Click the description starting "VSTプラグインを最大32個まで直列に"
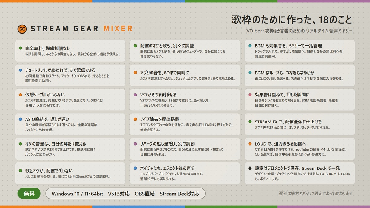Image resolution: width=370 pixels, height=208 pixels. (x=175, y=103)
